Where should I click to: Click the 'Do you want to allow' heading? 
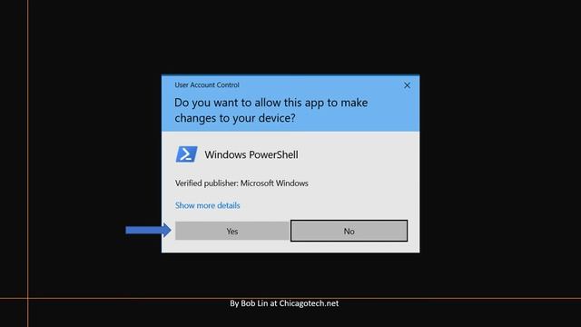coord(271,110)
